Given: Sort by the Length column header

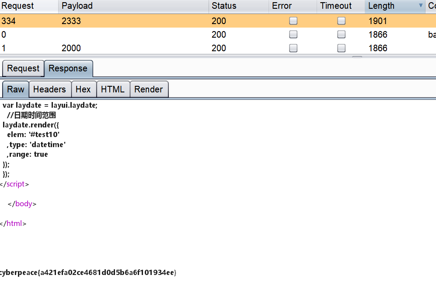Looking at the screenshot, I should click(x=395, y=6).
